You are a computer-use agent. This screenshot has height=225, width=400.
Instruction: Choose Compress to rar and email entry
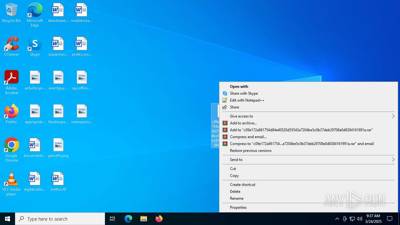[x=308, y=144]
